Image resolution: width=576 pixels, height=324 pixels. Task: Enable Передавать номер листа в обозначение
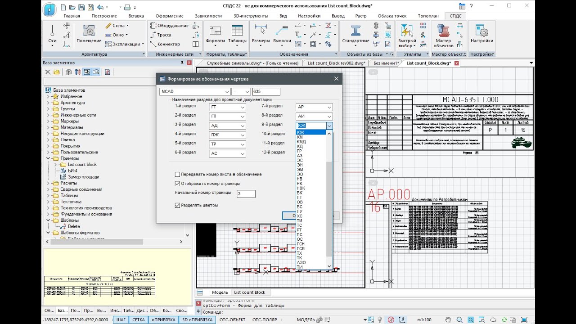tap(177, 174)
